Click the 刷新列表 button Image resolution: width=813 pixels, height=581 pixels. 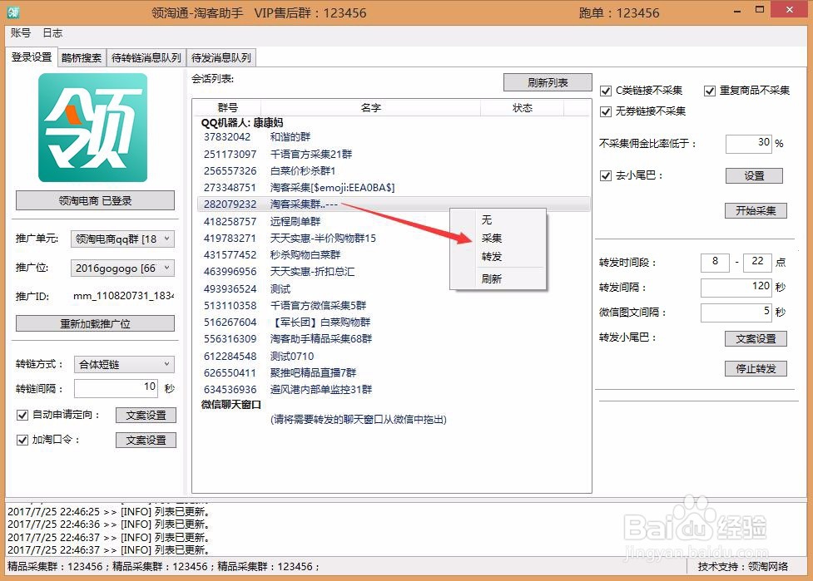pos(547,82)
